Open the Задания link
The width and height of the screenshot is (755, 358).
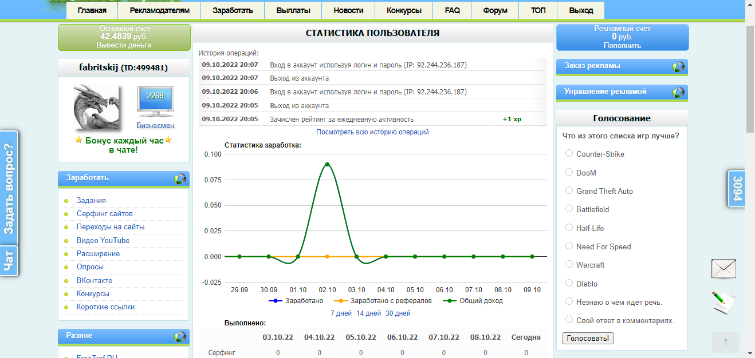91,201
